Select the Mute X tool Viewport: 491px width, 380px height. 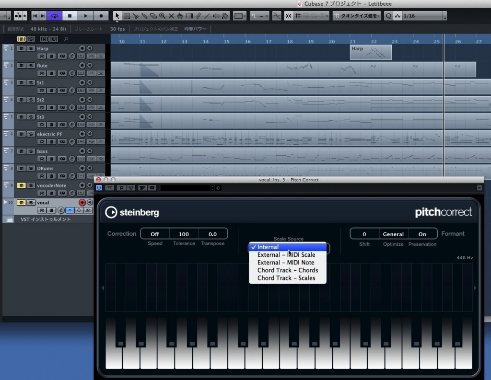pyautogui.click(x=171, y=16)
